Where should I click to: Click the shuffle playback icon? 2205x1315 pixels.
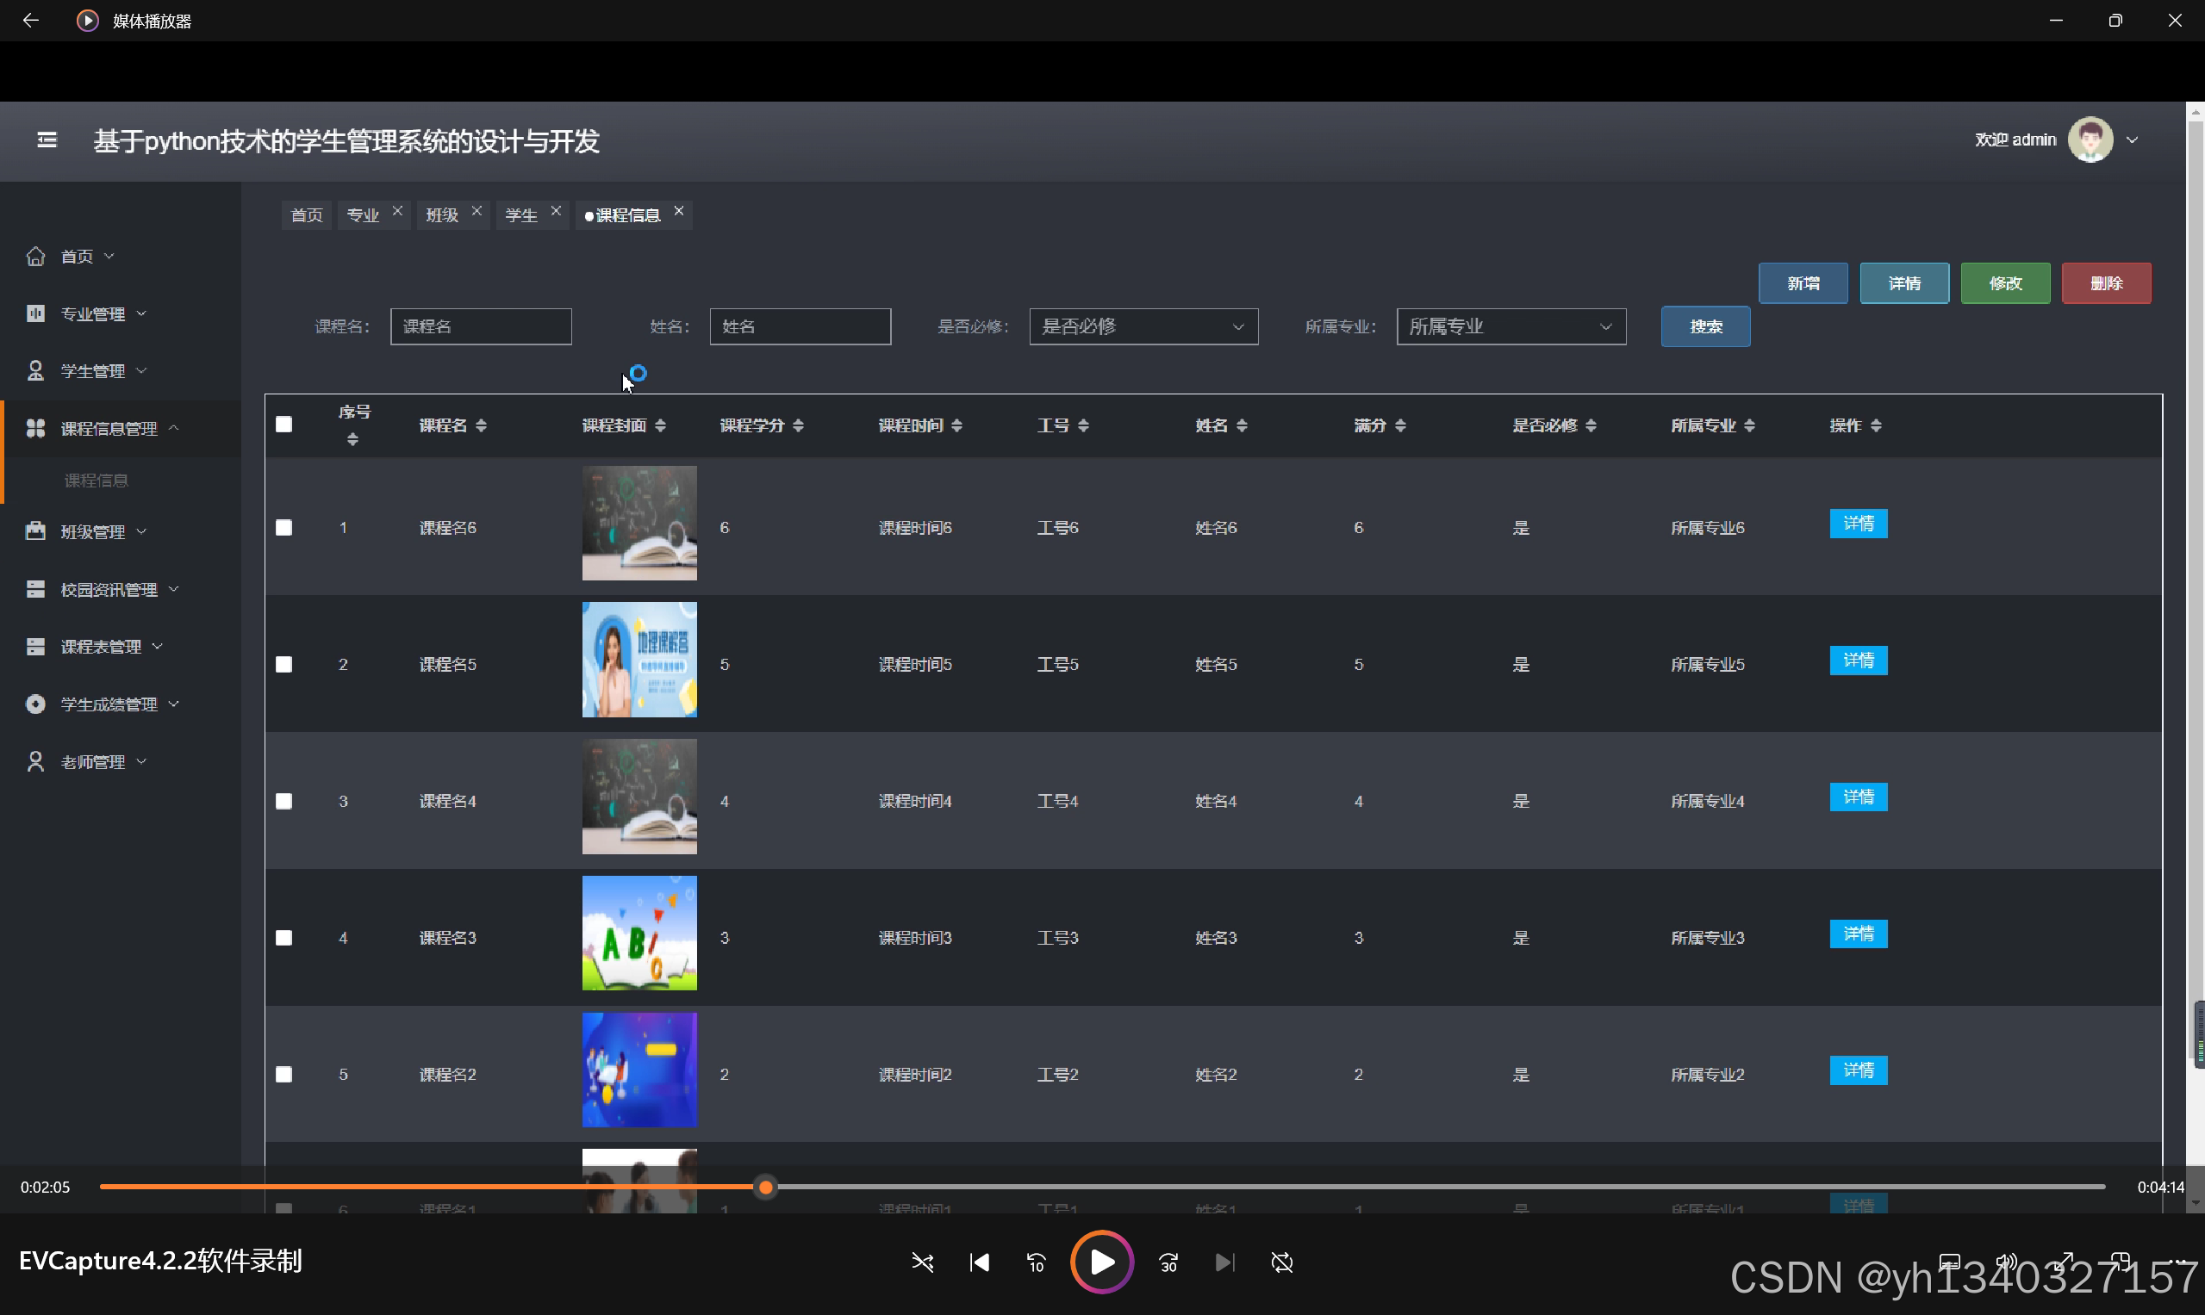pos(922,1262)
